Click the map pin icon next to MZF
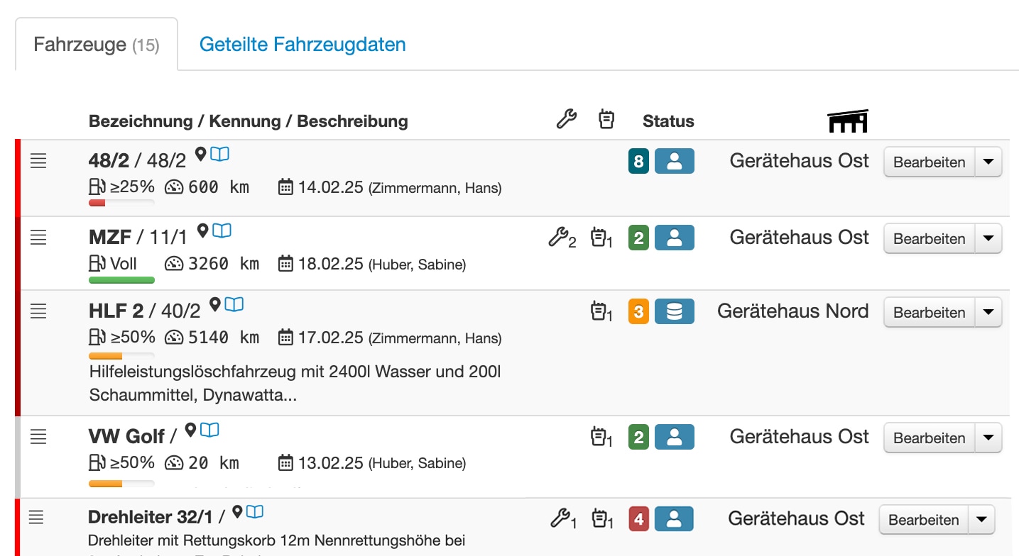Screen dimensions: 1019x556 [202, 230]
